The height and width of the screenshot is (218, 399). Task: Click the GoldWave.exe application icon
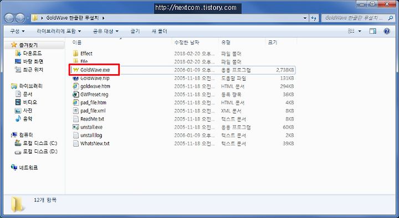[75, 70]
